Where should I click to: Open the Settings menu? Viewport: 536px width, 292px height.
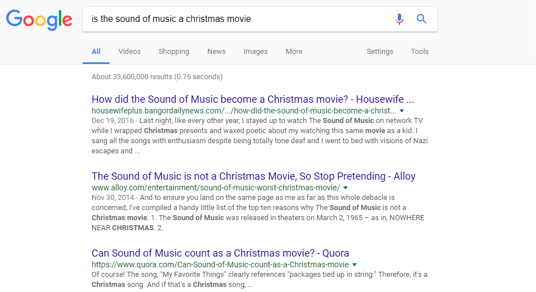pyautogui.click(x=380, y=51)
